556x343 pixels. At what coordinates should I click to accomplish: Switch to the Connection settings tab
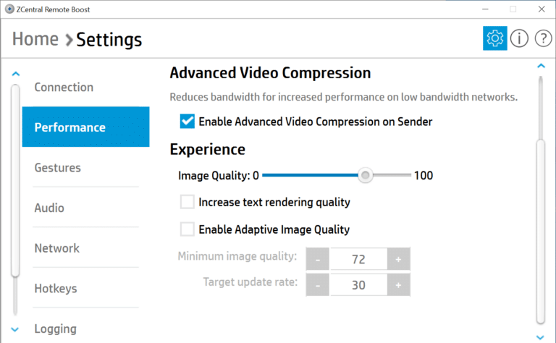coord(64,87)
